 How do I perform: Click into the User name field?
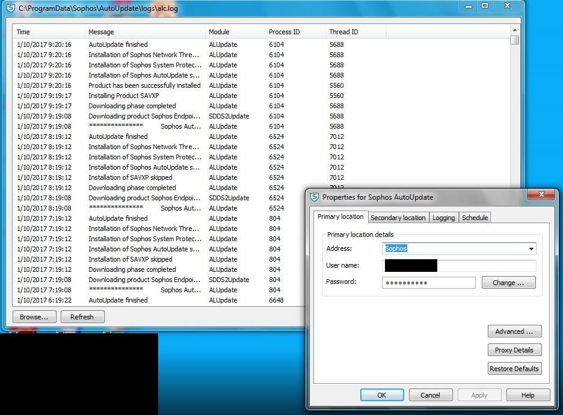coord(459,266)
